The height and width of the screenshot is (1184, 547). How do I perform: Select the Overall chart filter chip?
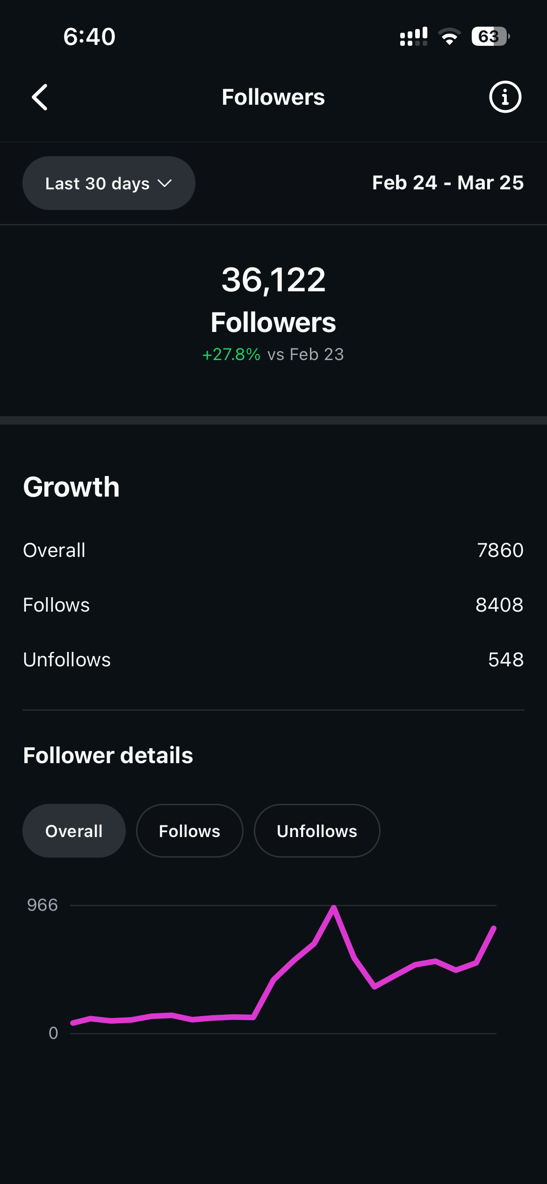74,831
